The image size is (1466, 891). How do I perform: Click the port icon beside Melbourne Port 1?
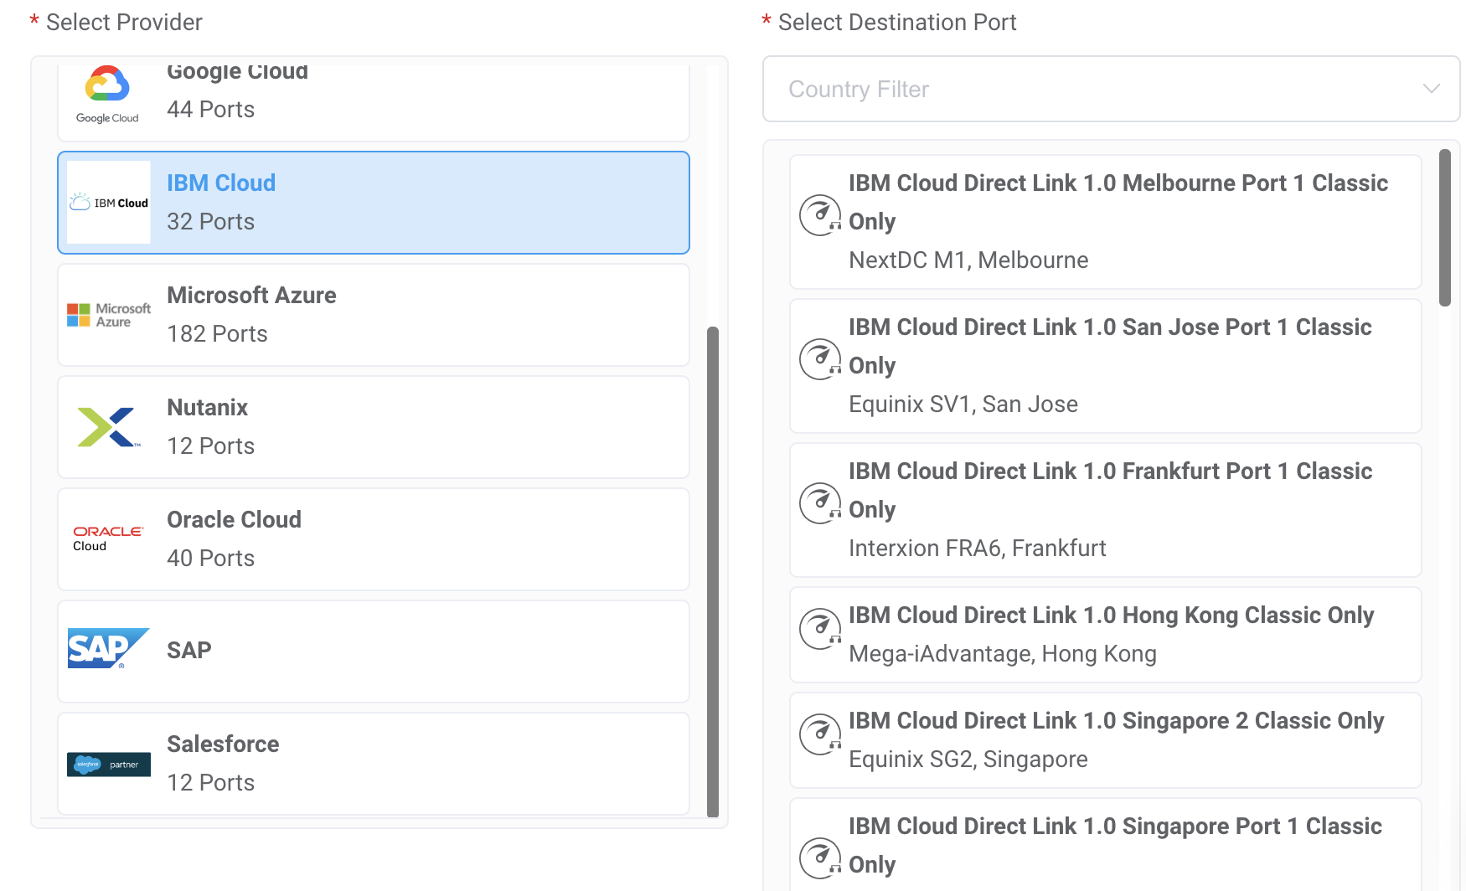click(820, 215)
